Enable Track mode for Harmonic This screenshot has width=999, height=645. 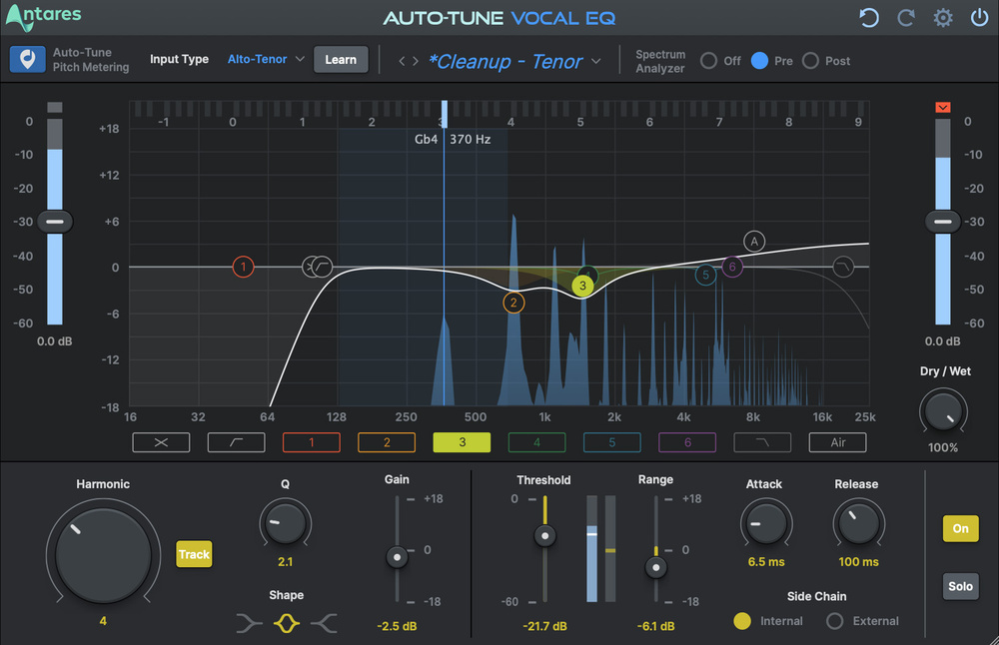pyautogui.click(x=194, y=554)
